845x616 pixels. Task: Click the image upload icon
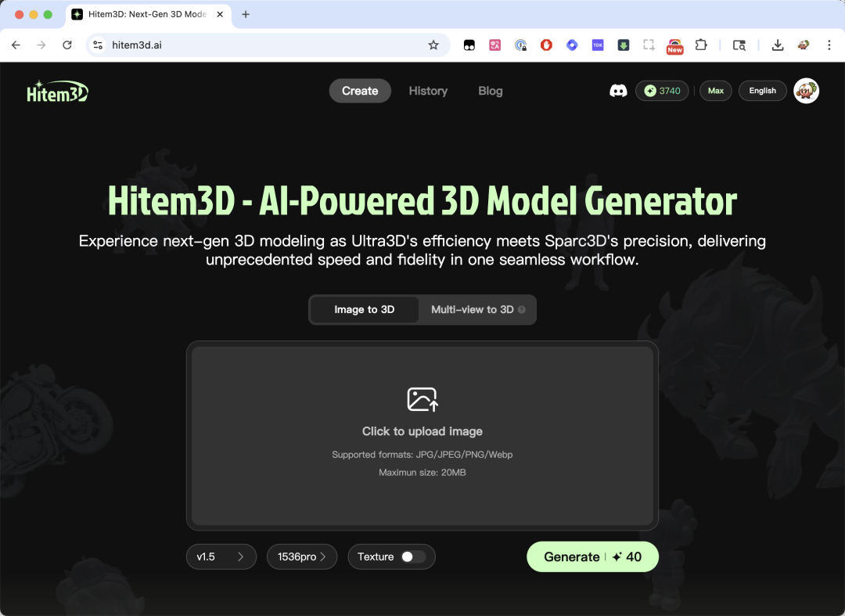[422, 399]
